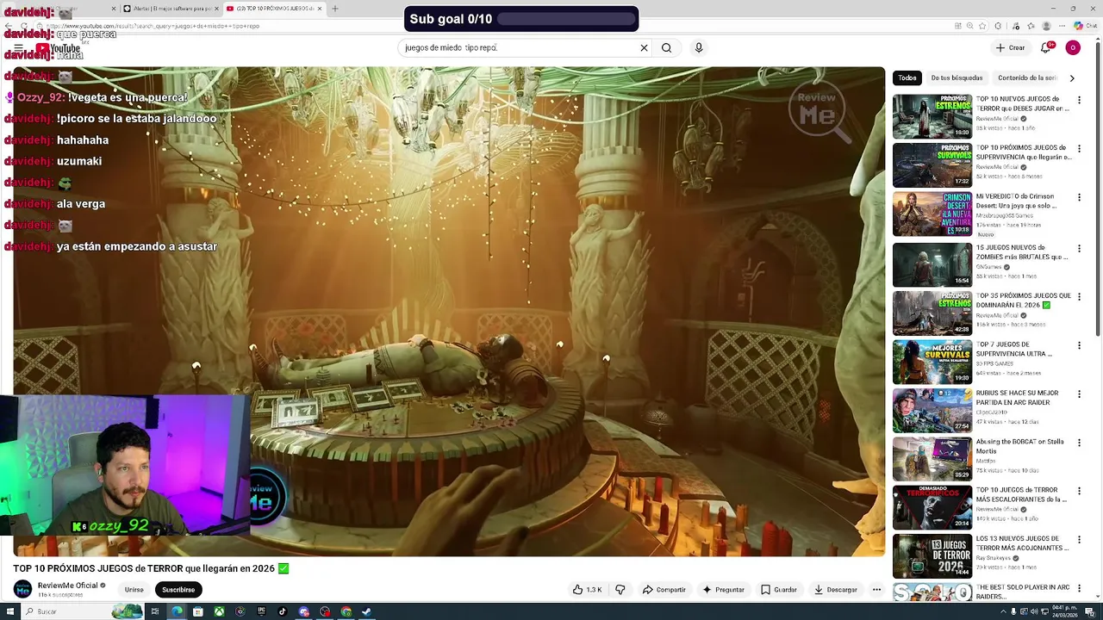Image resolution: width=1103 pixels, height=620 pixels.
Task: Click video title TOP 10 PRÓXIMOS JUEGOS de TERROR
Action: 151,569
